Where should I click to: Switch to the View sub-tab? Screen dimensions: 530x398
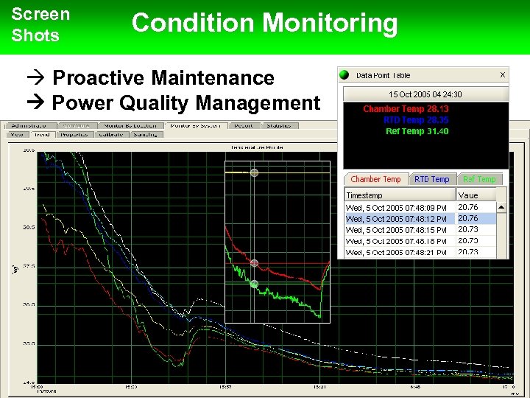[x=18, y=134]
